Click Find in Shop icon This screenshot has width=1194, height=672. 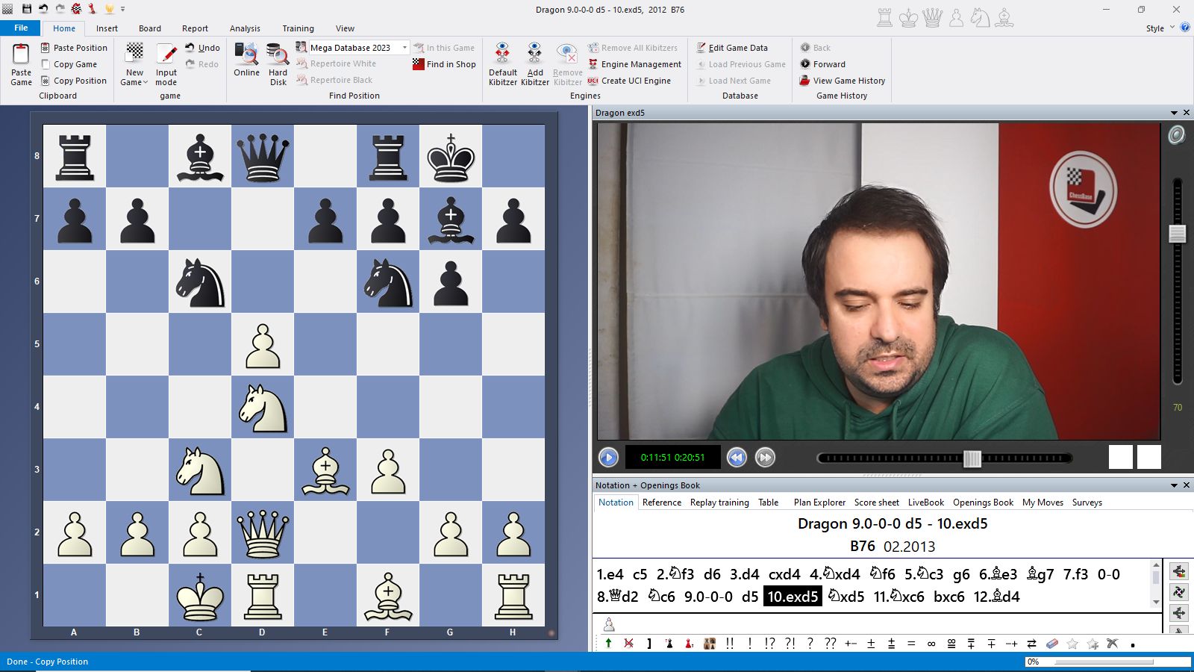419,64
